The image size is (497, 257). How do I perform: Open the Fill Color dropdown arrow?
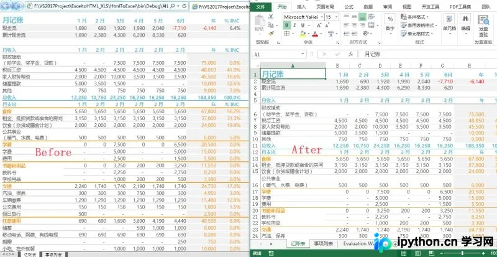(x=308, y=34)
